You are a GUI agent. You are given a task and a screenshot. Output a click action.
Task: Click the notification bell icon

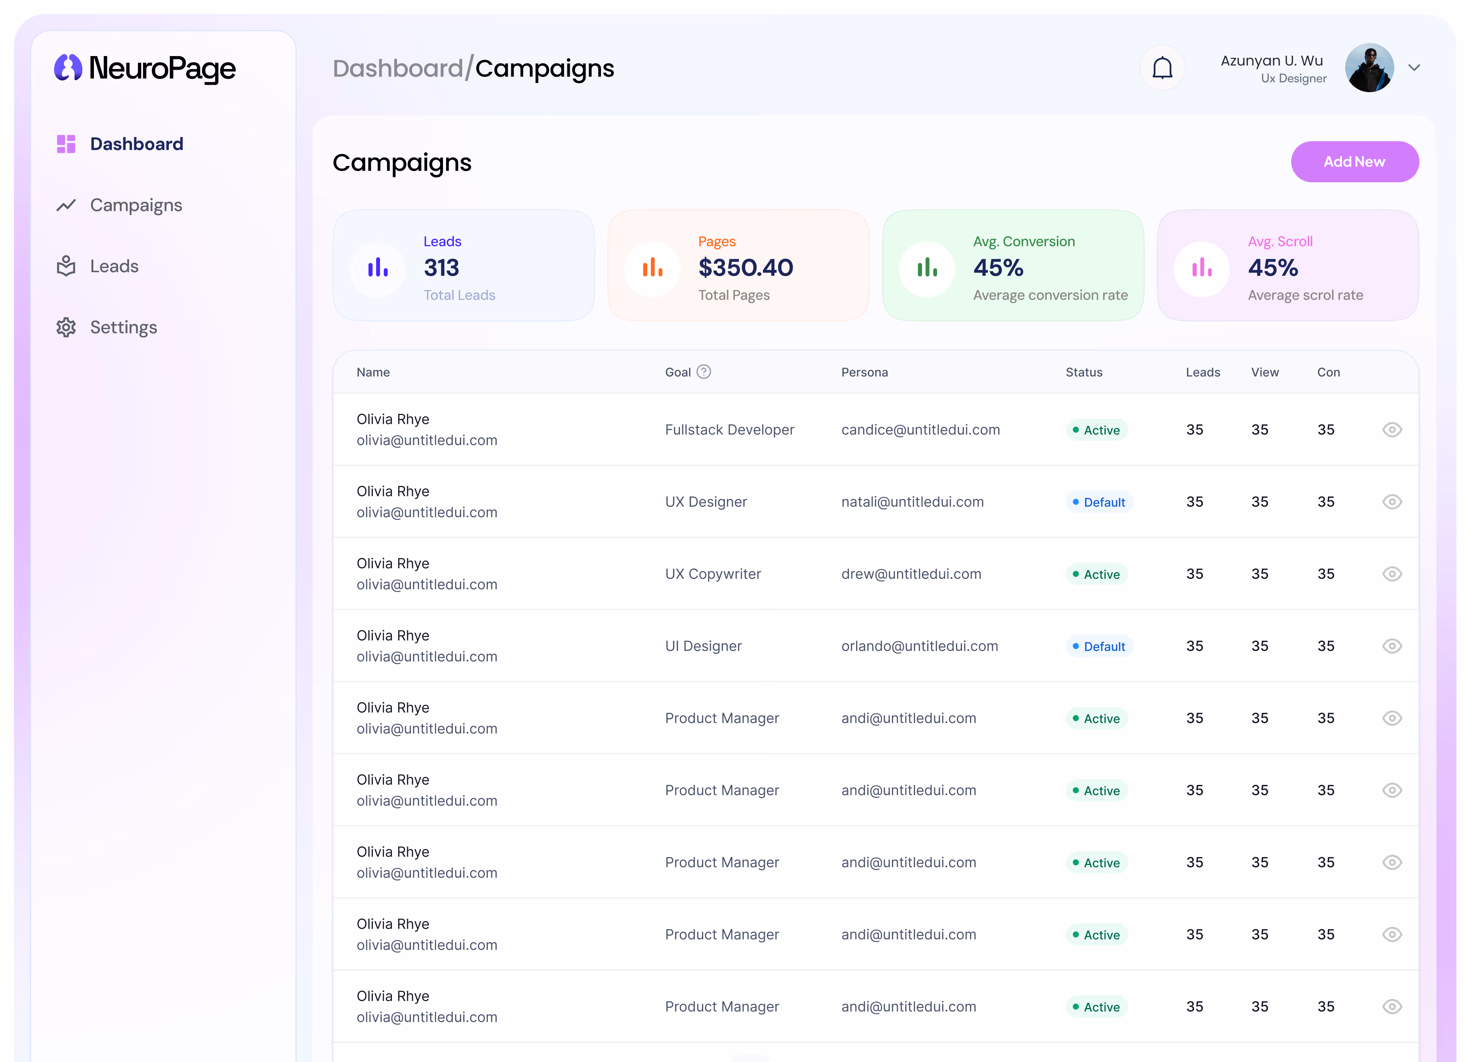click(x=1162, y=68)
